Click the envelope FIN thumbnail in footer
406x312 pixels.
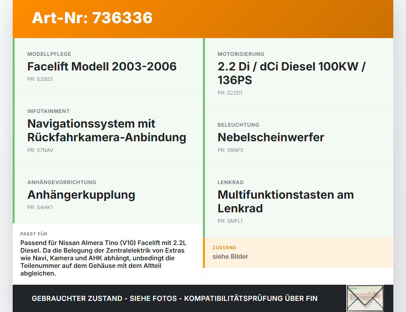click(x=365, y=298)
